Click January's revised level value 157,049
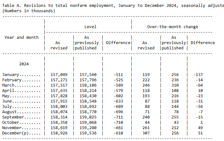Image resolution: width=224 pixels, height=141 pixels. [x=59, y=75]
